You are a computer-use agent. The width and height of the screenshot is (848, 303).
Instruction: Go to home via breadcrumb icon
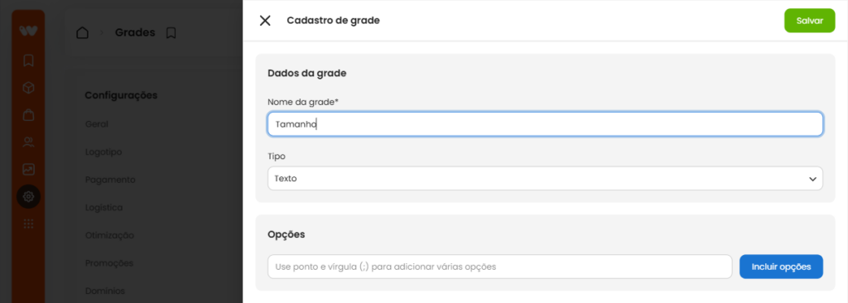click(82, 33)
